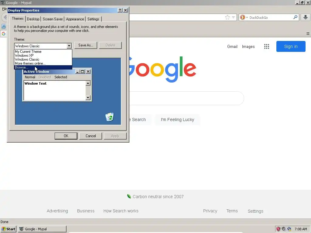Expand the Theme combo box arrow
311x233 pixels.
[69, 46]
